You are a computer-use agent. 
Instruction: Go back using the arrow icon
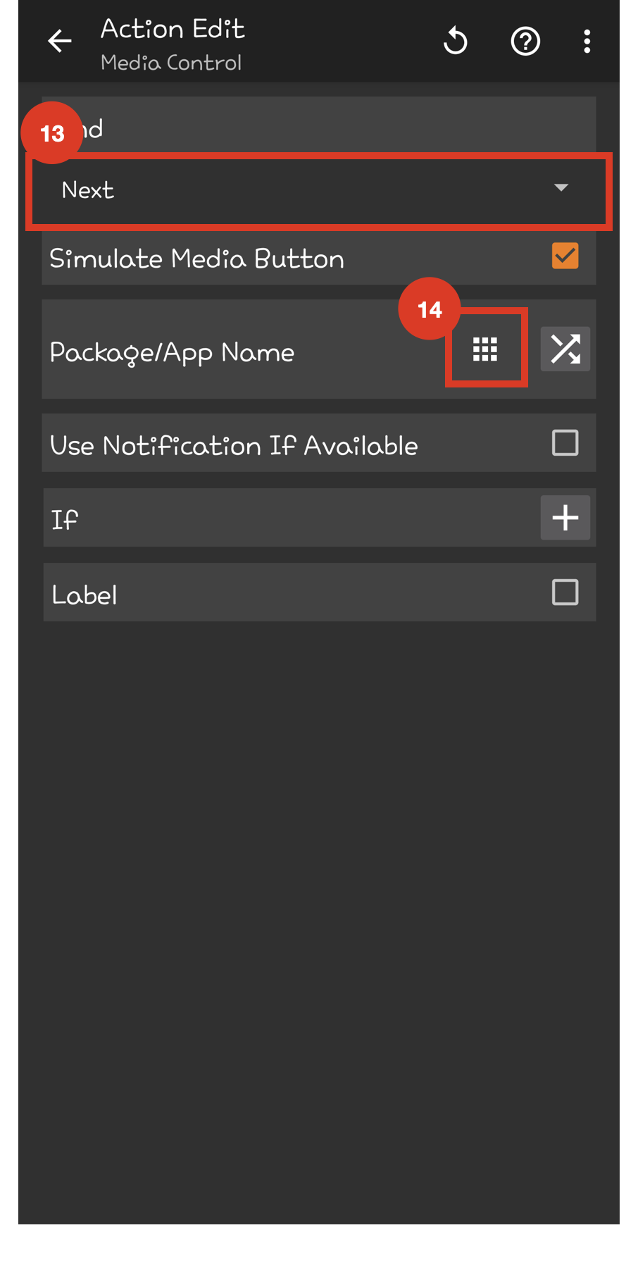tap(60, 41)
